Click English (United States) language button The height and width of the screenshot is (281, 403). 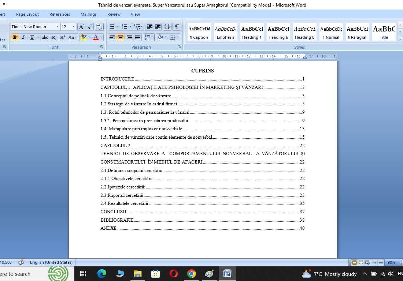coord(51,262)
